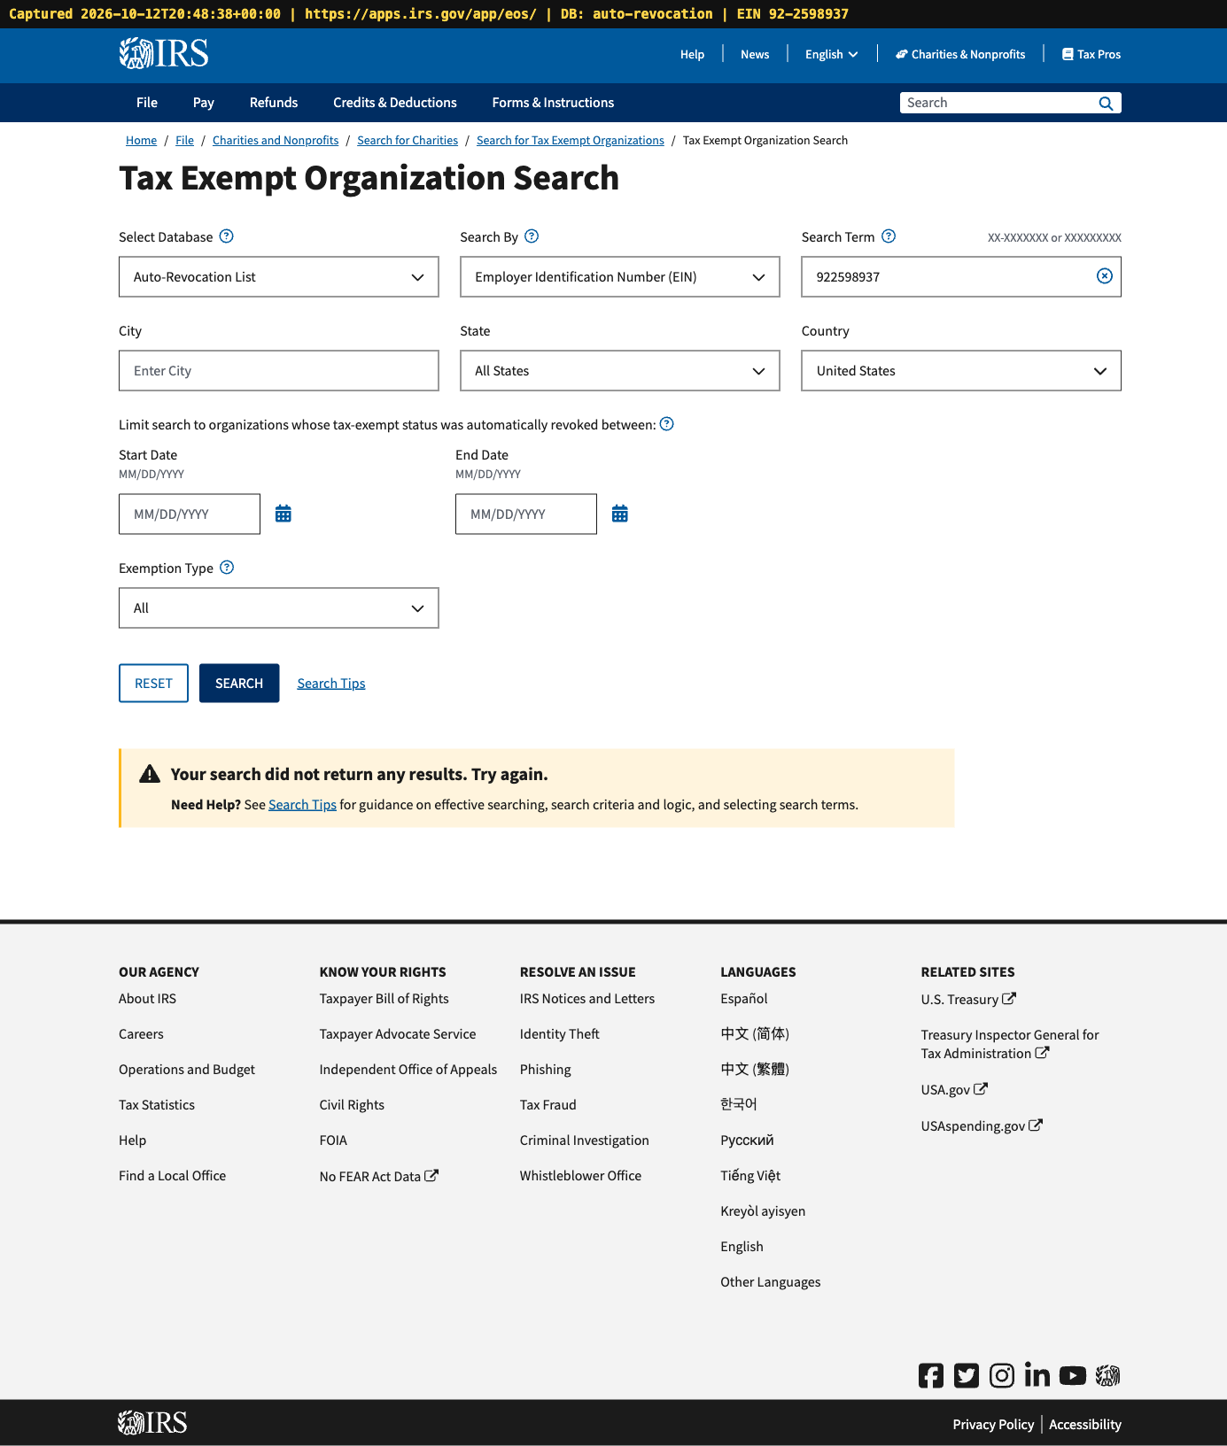This screenshot has width=1227, height=1446.
Task: Click the RESET button
Action: pyautogui.click(x=153, y=683)
